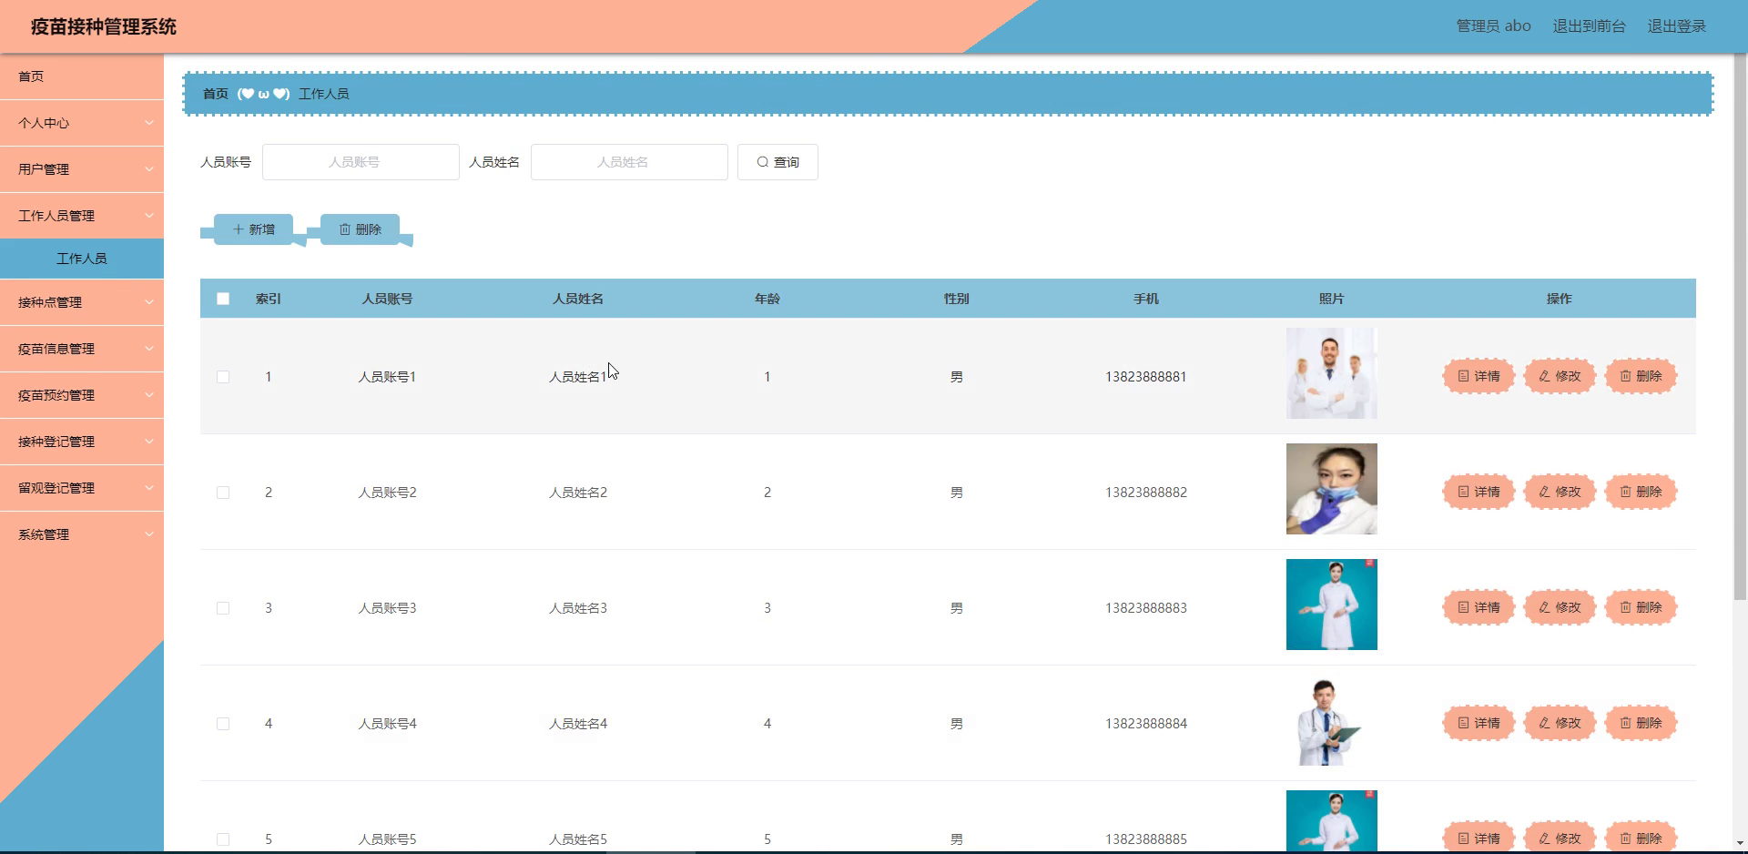This screenshot has height=854, width=1748.
Task: Click 删除 in row 人员账号4
Action: 1641,723
